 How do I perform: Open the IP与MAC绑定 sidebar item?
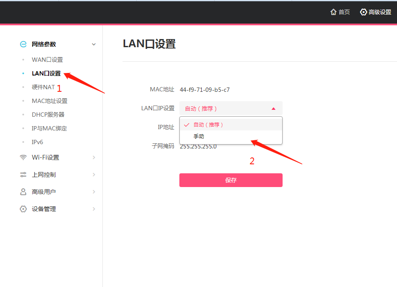tap(49, 128)
